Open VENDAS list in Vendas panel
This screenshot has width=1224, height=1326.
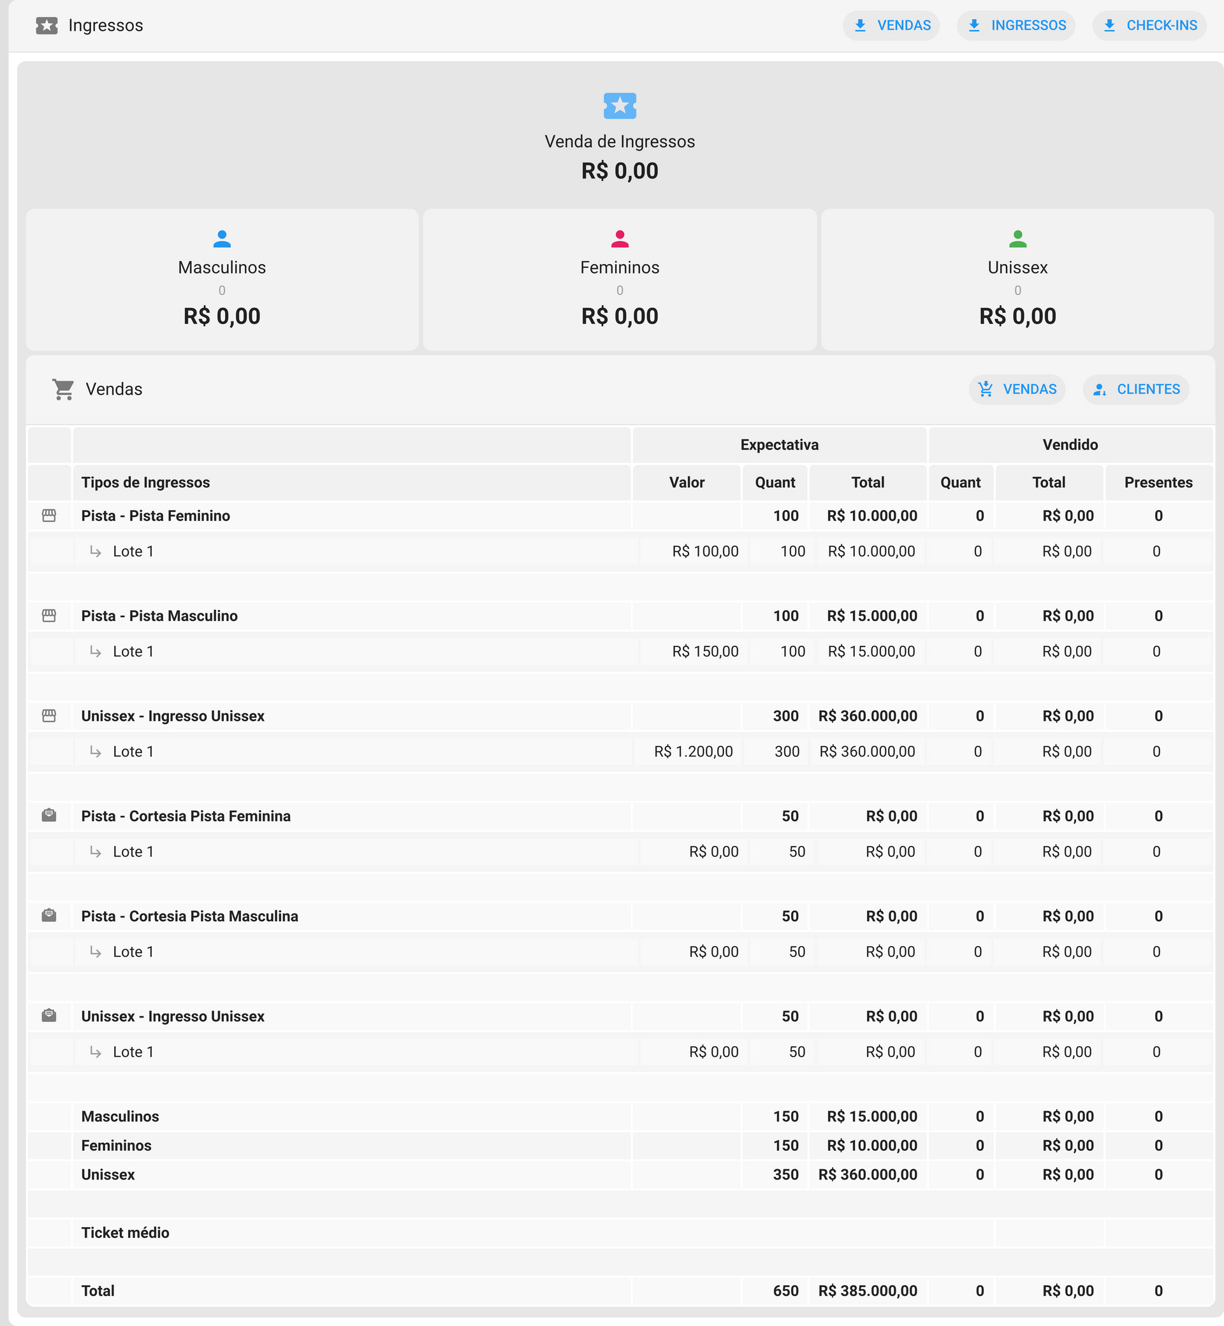[x=1017, y=389]
